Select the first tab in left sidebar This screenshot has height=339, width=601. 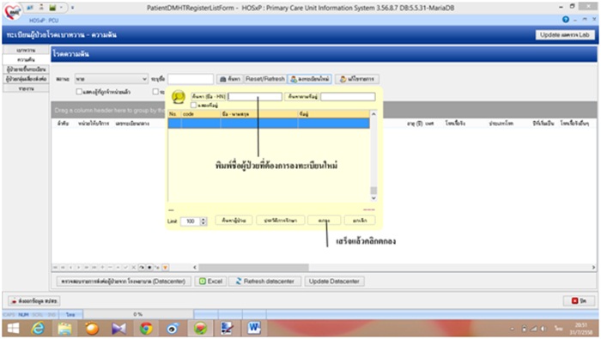pyautogui.click(x=26, y=50)
